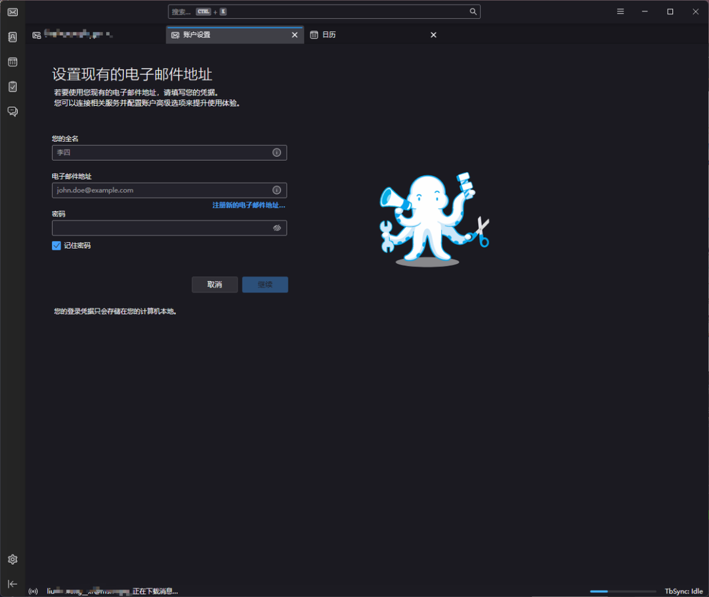Screen dimensions: 709x597
Task: Close the 日历 tab
Action: coord(434,35)
